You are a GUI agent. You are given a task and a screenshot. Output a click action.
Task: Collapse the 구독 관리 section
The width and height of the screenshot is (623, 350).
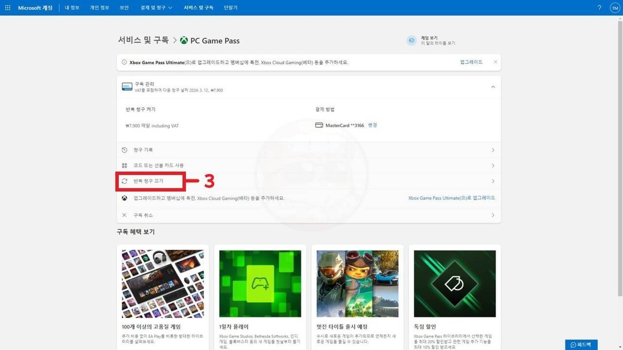coord(493,87)
